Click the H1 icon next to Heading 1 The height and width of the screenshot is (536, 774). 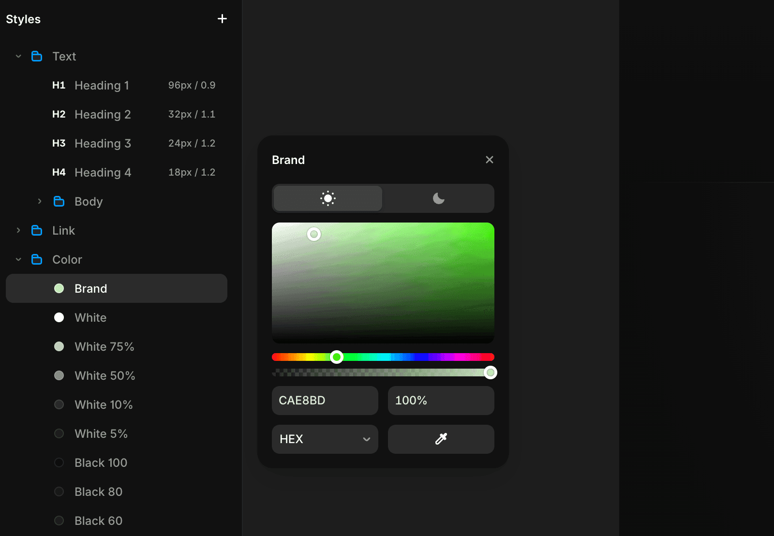[x=59, y=85]
